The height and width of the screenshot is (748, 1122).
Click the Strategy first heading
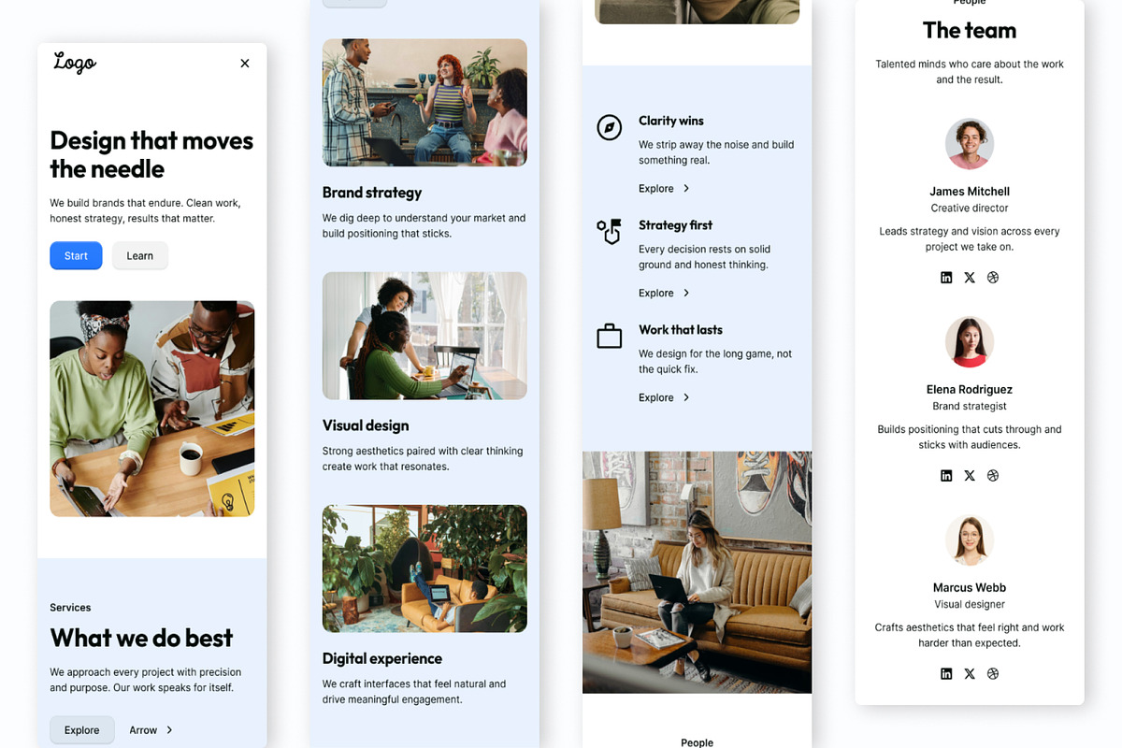(675, 225)
